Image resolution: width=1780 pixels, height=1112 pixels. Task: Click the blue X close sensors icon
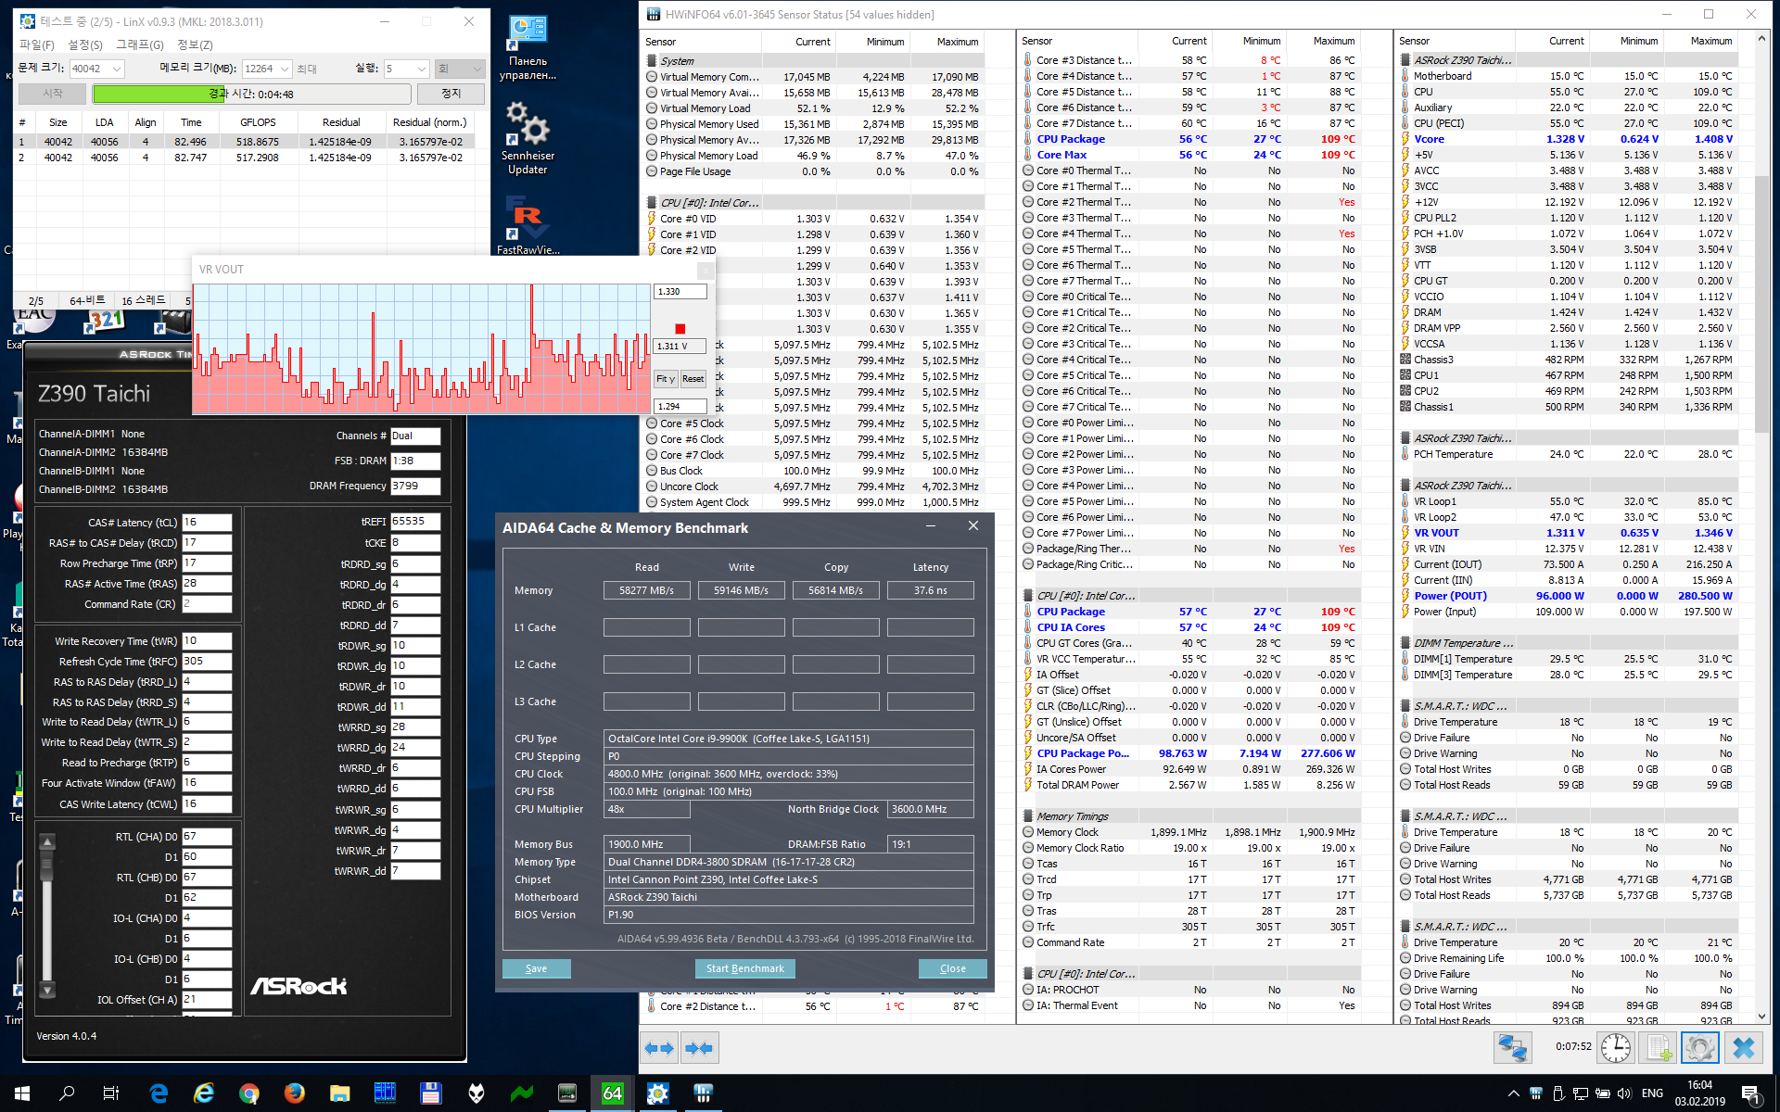click(1743, 1048)
